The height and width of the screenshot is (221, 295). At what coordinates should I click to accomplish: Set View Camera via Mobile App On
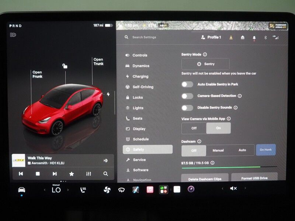click(218, 128)
